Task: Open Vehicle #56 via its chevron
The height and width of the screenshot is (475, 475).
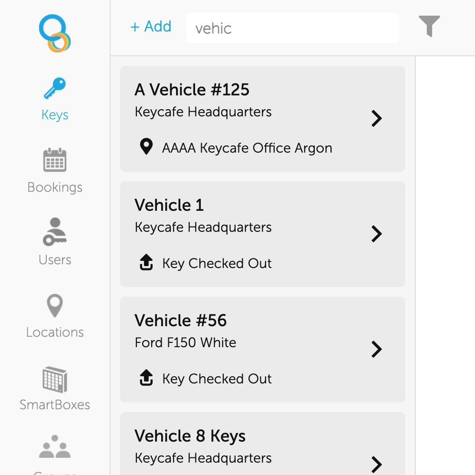Action: pyautogui.click(x=376, y=350)
